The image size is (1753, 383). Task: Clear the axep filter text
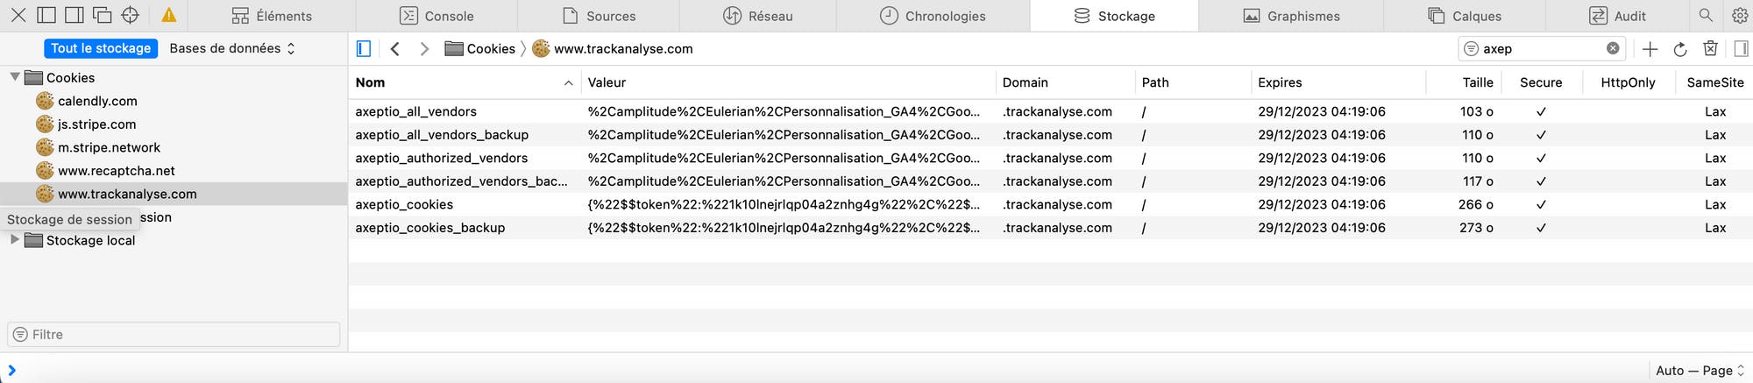pos(1613,48)
